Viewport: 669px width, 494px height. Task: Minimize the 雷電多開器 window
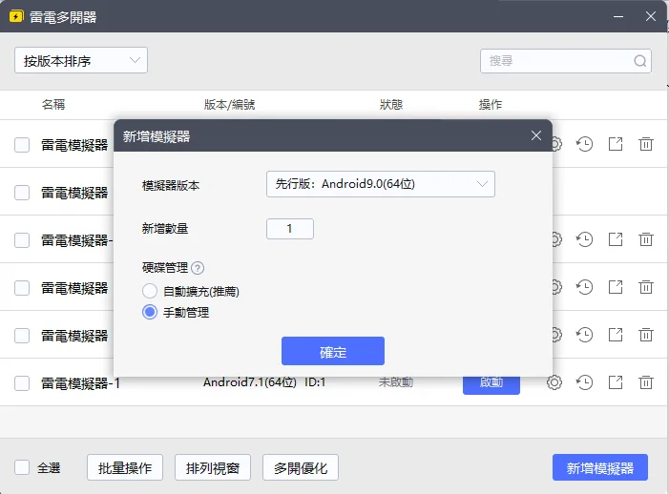pyautogui.click(x=618, y=16)
